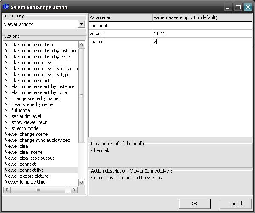Click the GeViScope title bar app icon

coord(6,7)
